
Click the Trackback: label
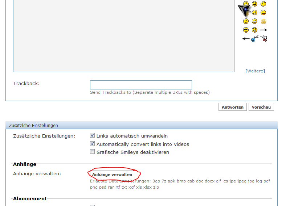click(26, 84)
